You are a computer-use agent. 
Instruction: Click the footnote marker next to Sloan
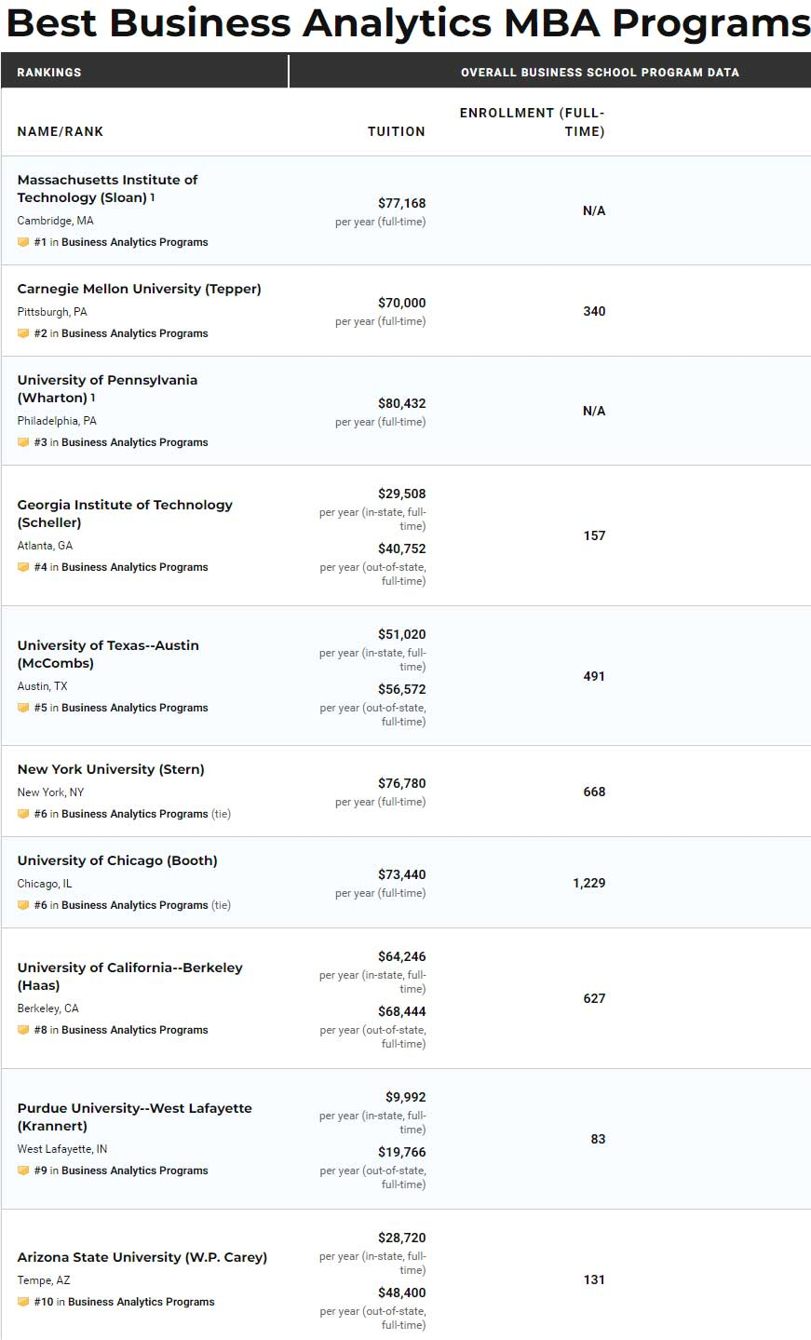pos(153,197)
